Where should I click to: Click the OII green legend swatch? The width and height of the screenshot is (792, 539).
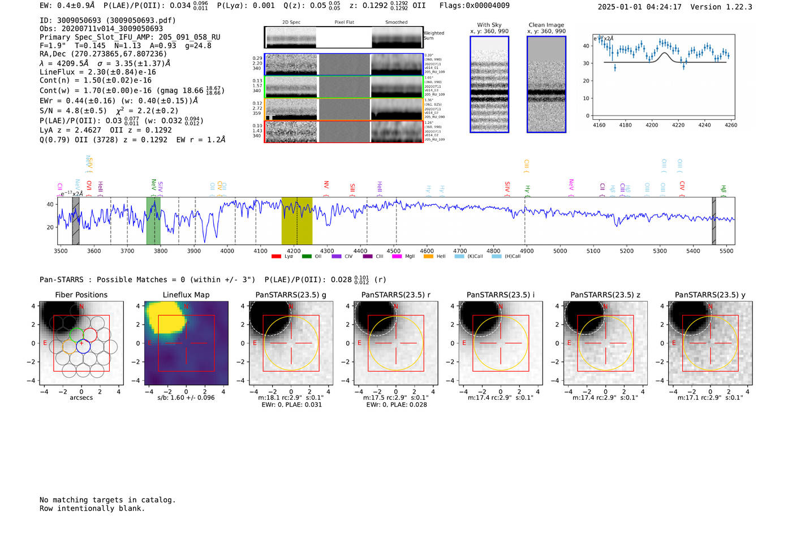click(307, 256)
